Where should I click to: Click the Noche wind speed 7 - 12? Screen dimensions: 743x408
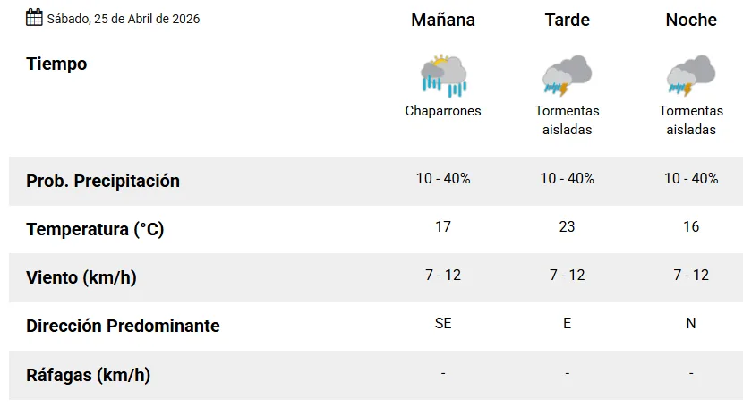click(691, 275)
